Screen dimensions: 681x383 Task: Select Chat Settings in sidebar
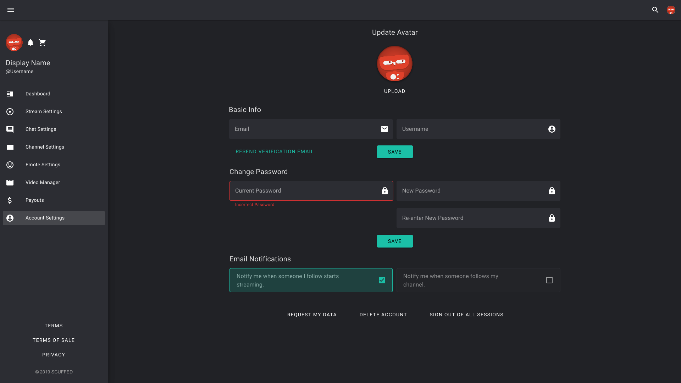coord(41,129)
